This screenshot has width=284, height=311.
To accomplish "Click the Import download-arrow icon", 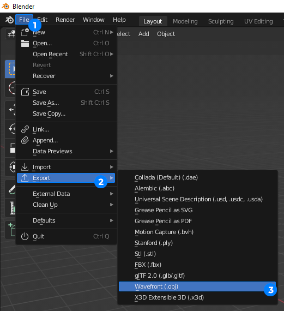I will pyautogui.click(x=25, y=167).
